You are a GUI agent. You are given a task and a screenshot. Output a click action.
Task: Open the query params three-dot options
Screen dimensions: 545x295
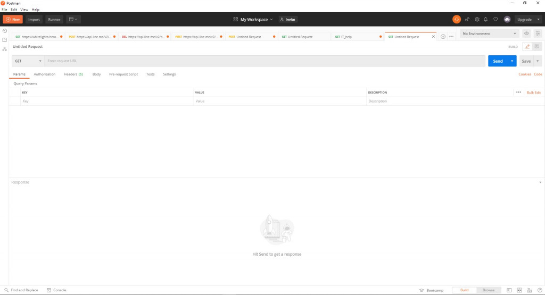pyautogui.click(x=518, y=92)
